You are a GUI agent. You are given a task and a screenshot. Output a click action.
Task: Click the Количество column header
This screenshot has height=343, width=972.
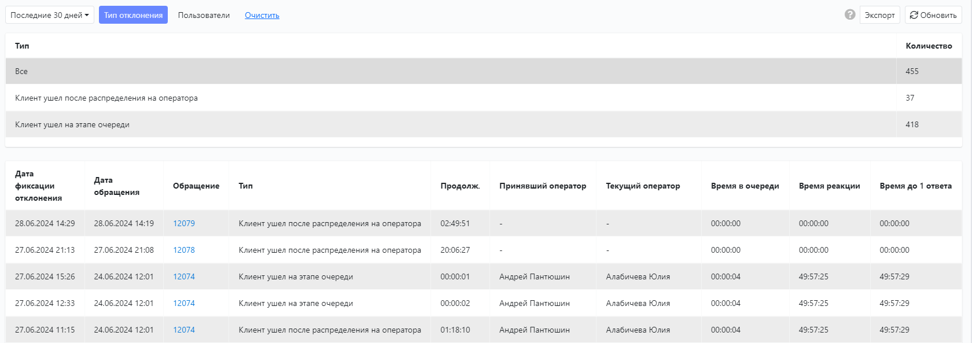[929, 46]
